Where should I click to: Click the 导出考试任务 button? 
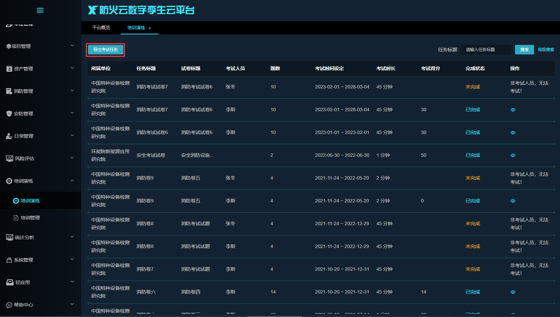(106, 50)
